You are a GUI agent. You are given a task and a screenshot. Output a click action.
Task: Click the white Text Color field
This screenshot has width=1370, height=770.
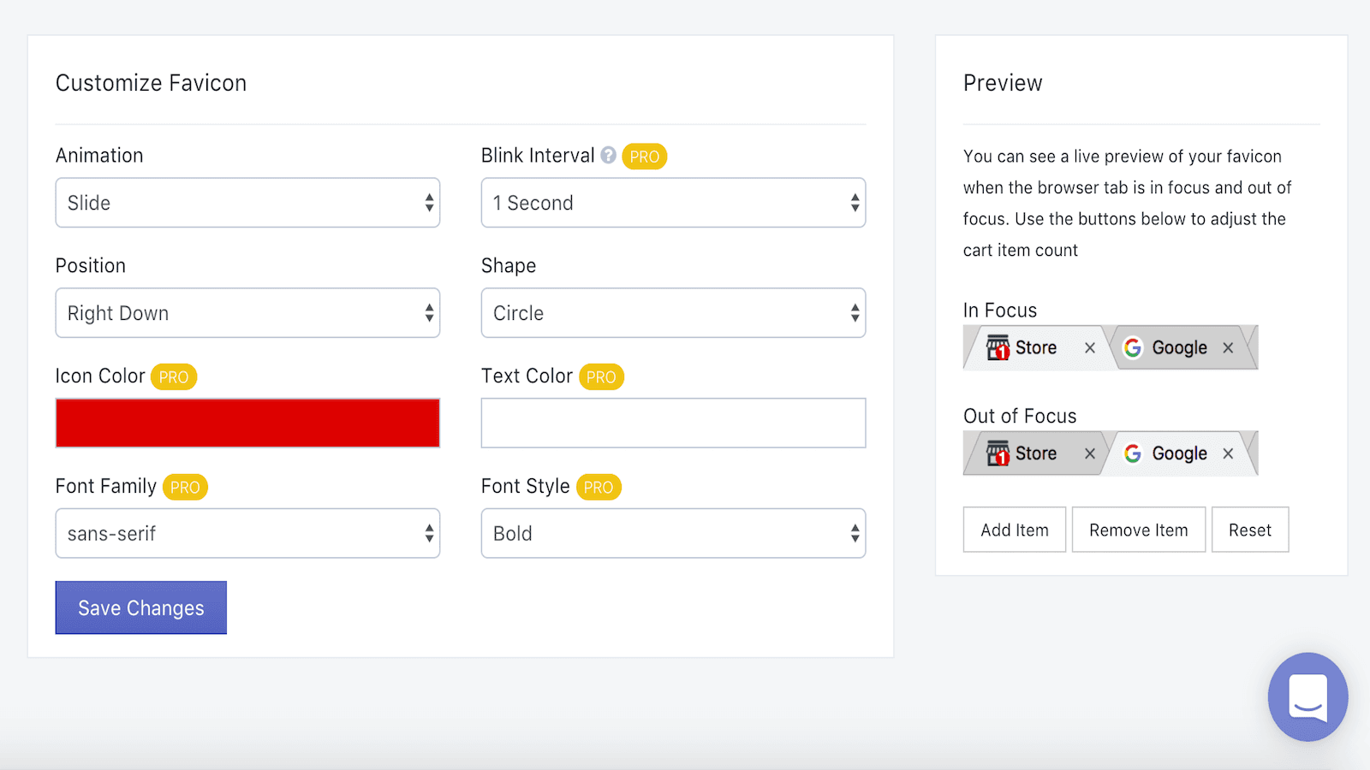click(673, 423)
